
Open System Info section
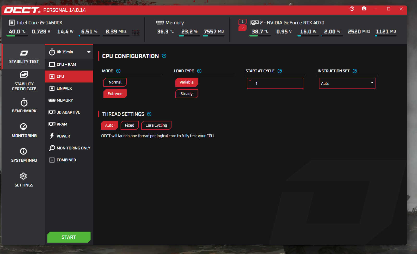pyautogui.click(x=24, y=155)
